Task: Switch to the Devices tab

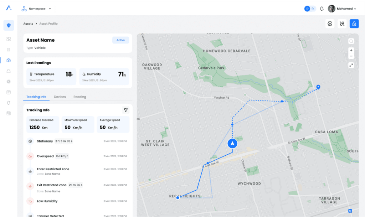Action: click(60, 97)
